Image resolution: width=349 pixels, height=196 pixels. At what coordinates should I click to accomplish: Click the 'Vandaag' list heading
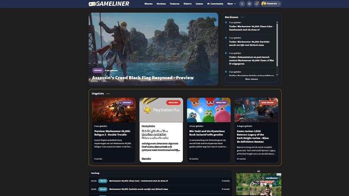tap(95, 173)
